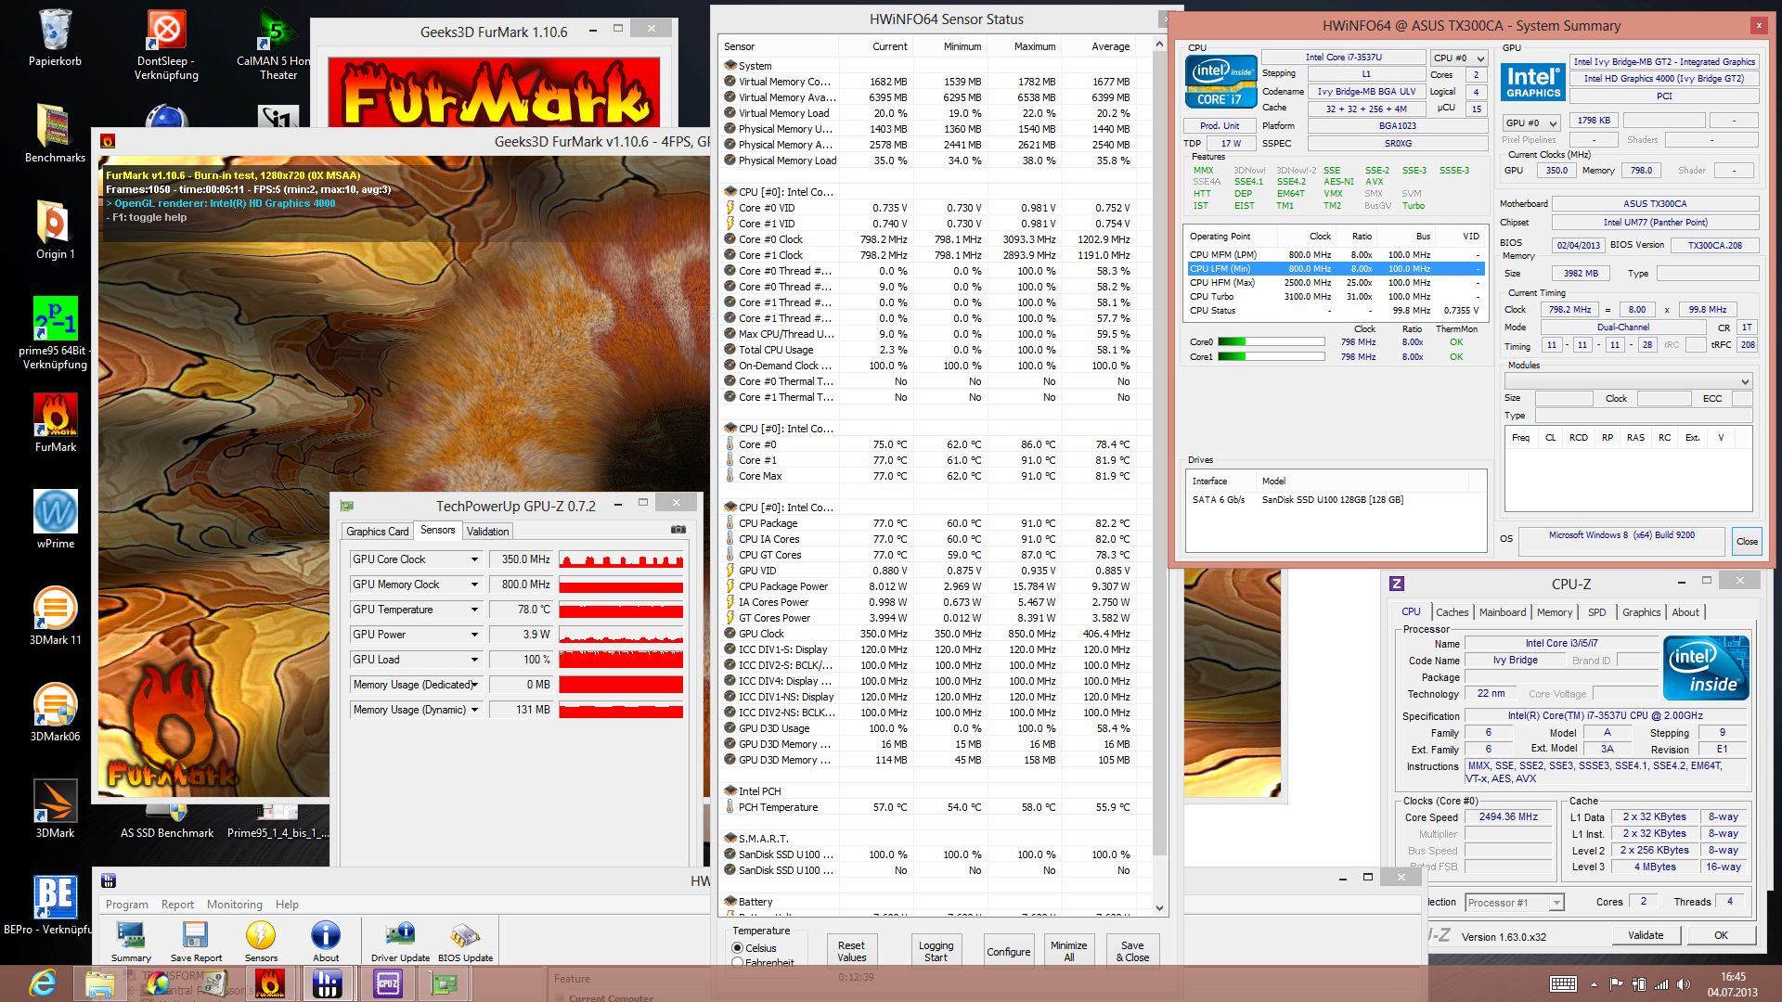Screen dimensions: 1782x1002
Task: Click GPU-Z screenshot camera icon
Action: coord(678,530)
